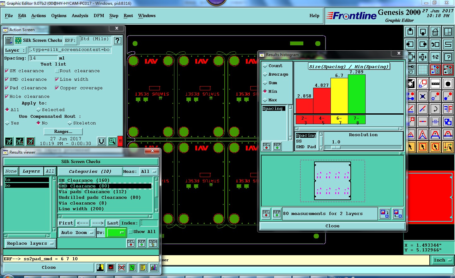Click the green 7.289 histogram bar
The height and width of the screenshot is (278, 455).
tap(357, 94)
